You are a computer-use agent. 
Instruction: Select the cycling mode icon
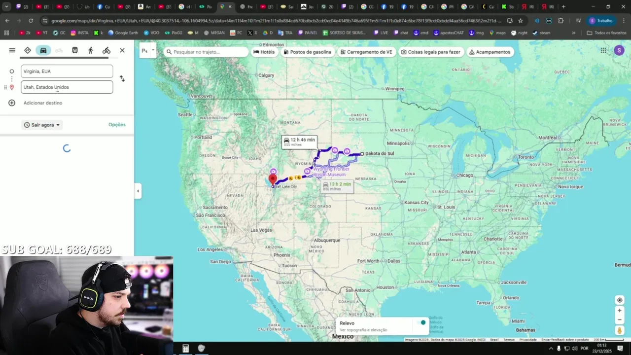pos(106,50)
